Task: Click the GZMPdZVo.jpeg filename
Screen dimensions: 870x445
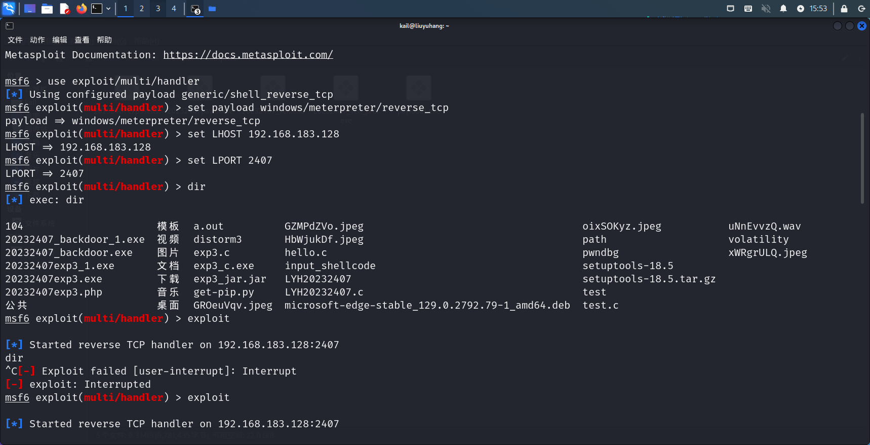Action: (x=324, y=226)
